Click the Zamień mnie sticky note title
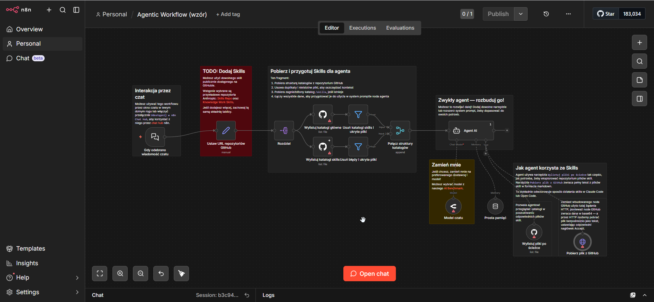Screen dimensions: 654x302 click(446, 165)
